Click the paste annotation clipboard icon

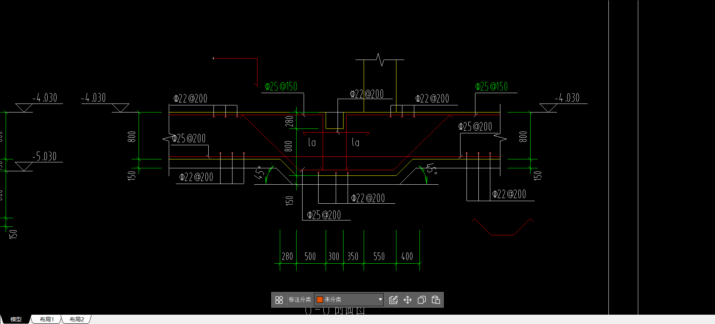point(436,300)
